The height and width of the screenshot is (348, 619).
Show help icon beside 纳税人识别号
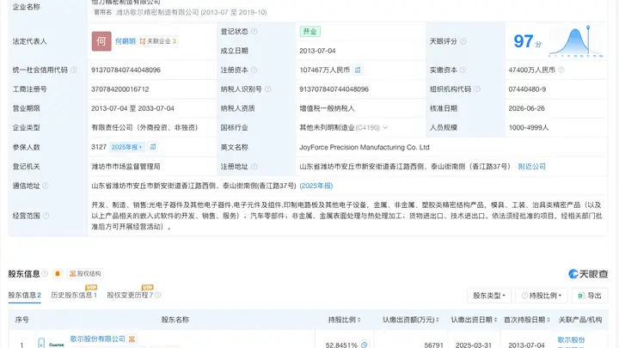(268, 89)
